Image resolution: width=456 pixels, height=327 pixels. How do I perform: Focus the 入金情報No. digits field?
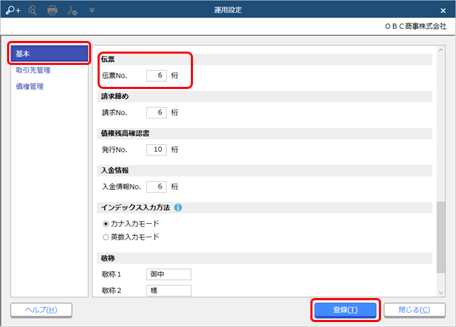(156, 186)
